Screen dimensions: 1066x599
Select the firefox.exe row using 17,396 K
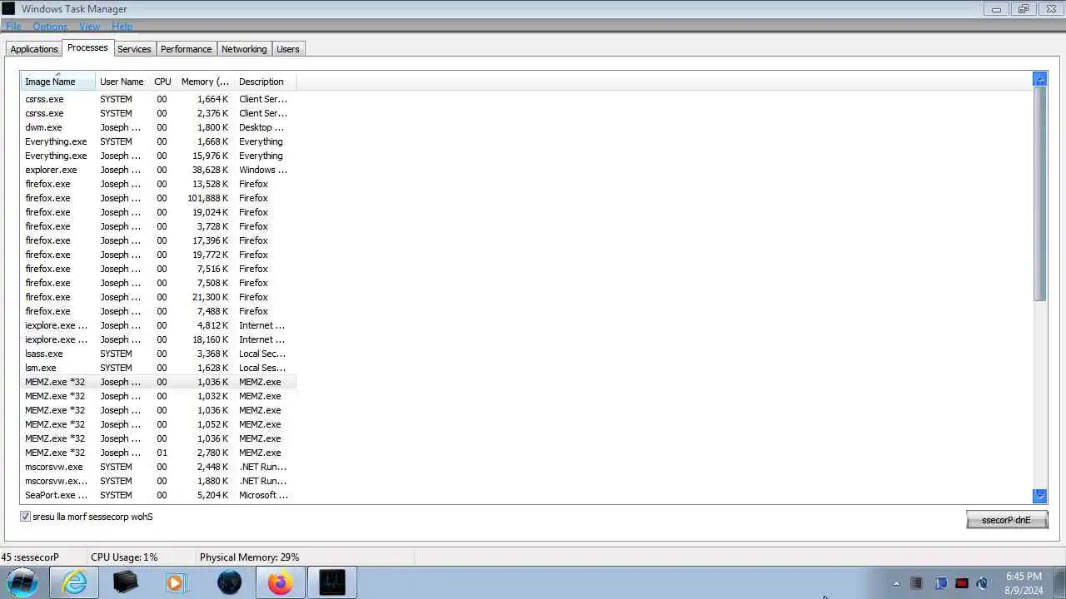tap(158, 240)
